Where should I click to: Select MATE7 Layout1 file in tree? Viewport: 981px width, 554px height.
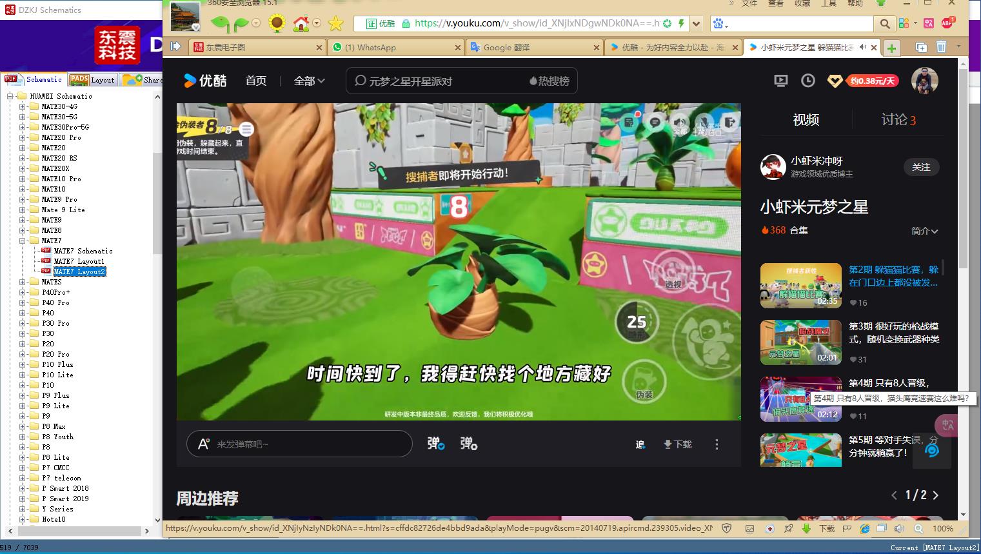pos(79,261)
